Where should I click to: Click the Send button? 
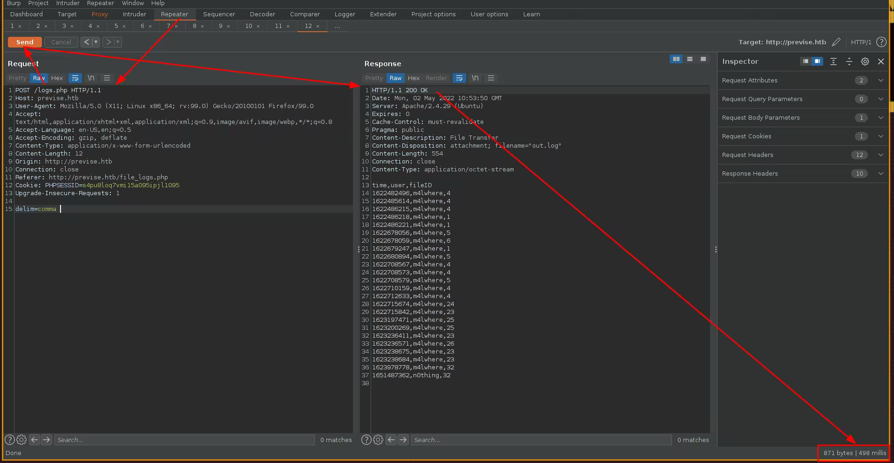click(25, 42)
